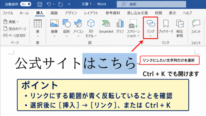Click the 相互参照 cross-reference icon
Image resolution: width=206 pixels, height=116 pixels.
[180, 24]
